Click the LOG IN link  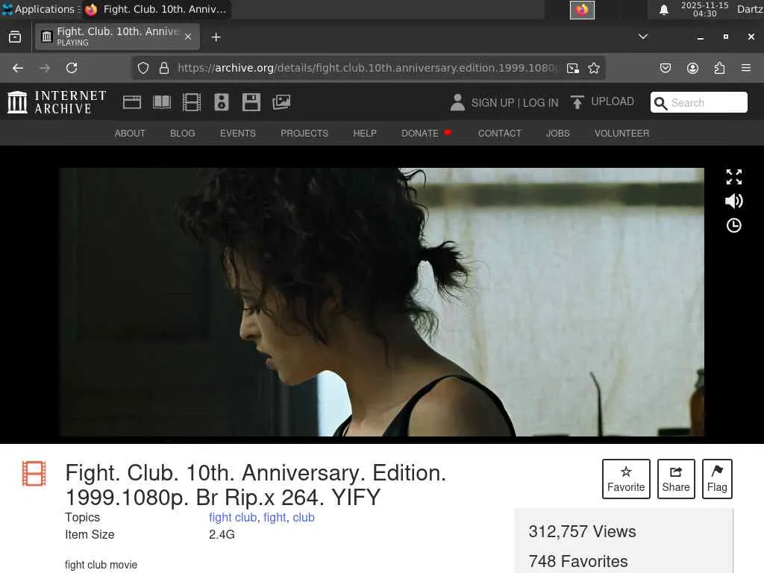[541, 103]
